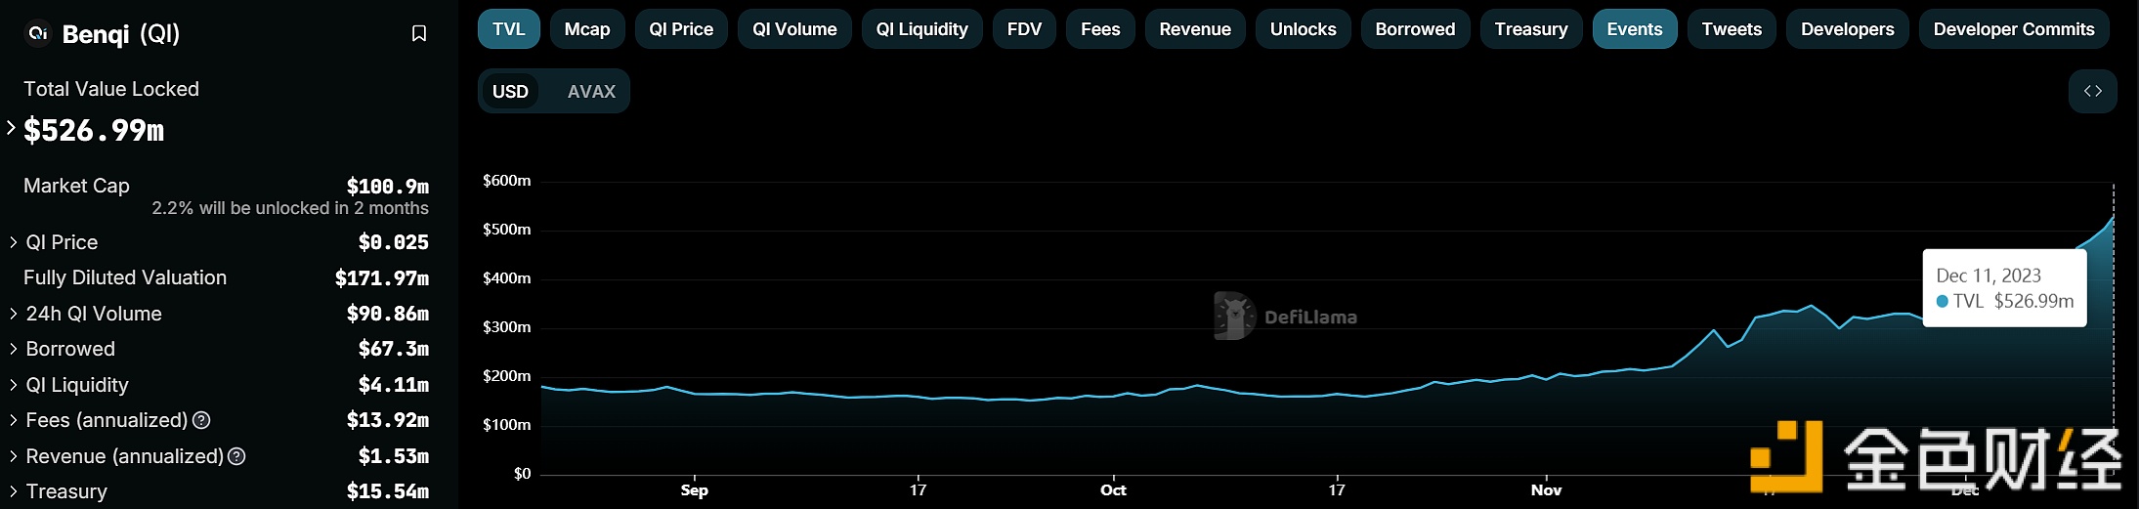Toggle the Mcap chart series
The image size is (2139, 509).
[587, 29]
